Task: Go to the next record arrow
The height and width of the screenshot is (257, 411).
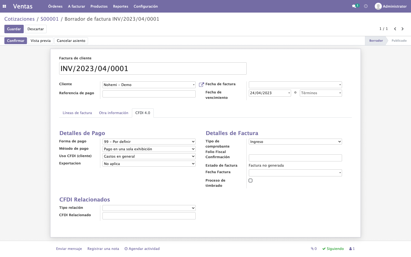Action: (x=403, y=29)
